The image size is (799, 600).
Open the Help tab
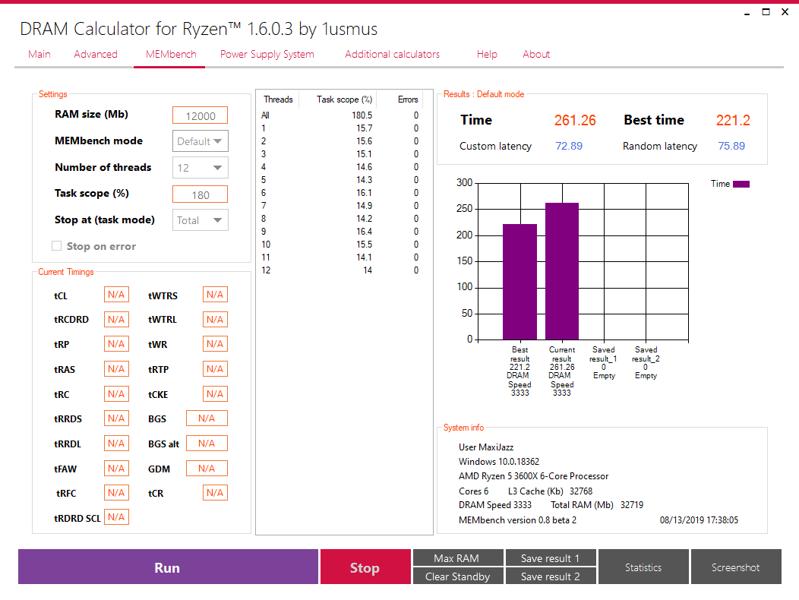[x=487, y=54]
